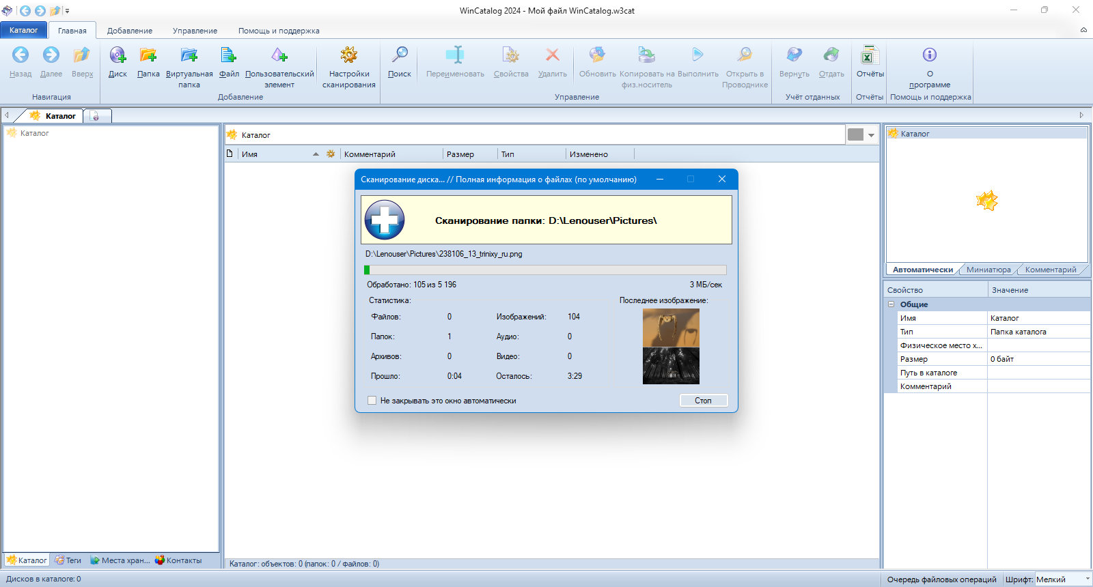Collapse the ribbon with the chevron
This screenshot has height=587, width=1093.
click(1083, 30)
